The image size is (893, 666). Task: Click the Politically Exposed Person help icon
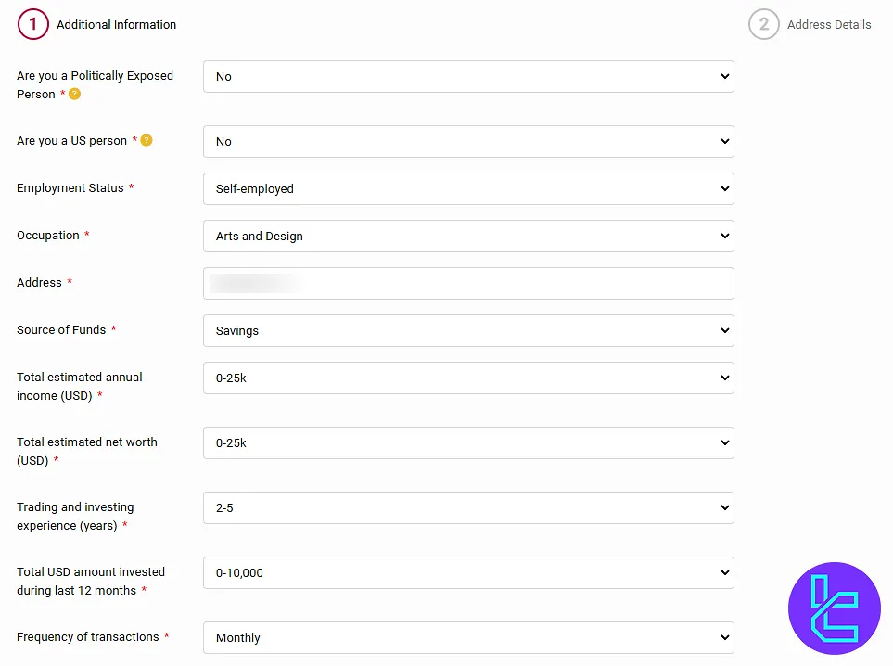[74, 94]
